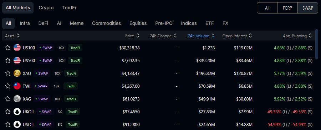321x130 pixels.
Task: Click the TradFi tag on UKOIL
Action: pyautogui.click(x=73, y=112)
